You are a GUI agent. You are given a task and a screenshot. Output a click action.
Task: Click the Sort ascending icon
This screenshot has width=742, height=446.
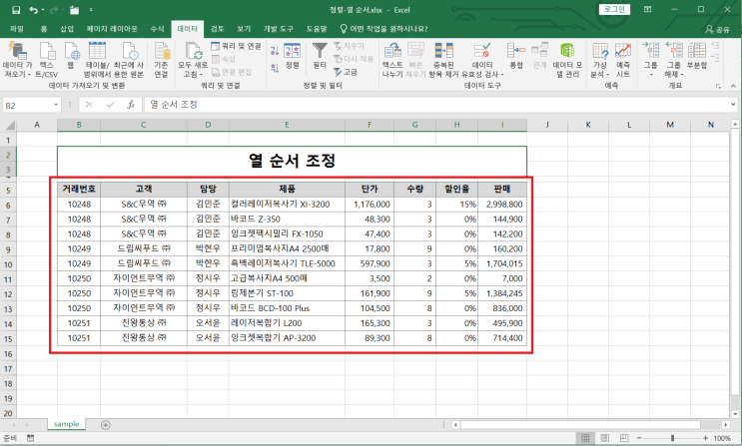[275, 51]
